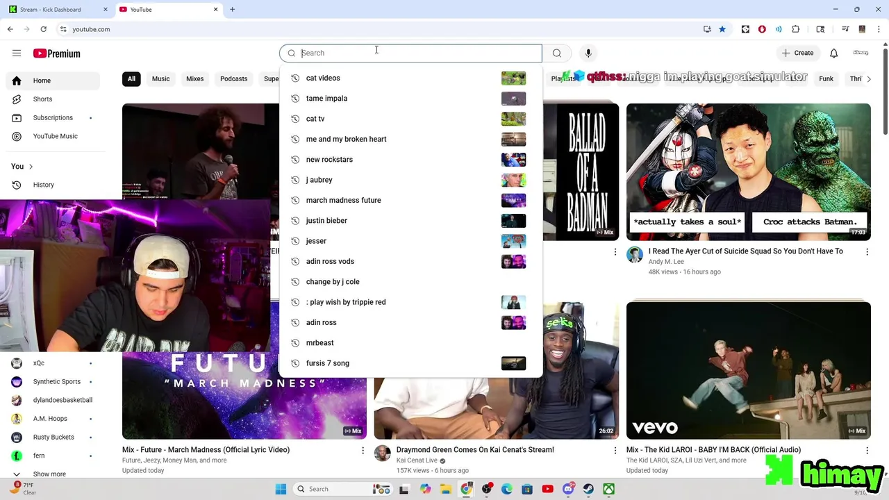This screenshot has width=889, height=500.
Task: Show next category chips with arrow
Action: point(868,78)
